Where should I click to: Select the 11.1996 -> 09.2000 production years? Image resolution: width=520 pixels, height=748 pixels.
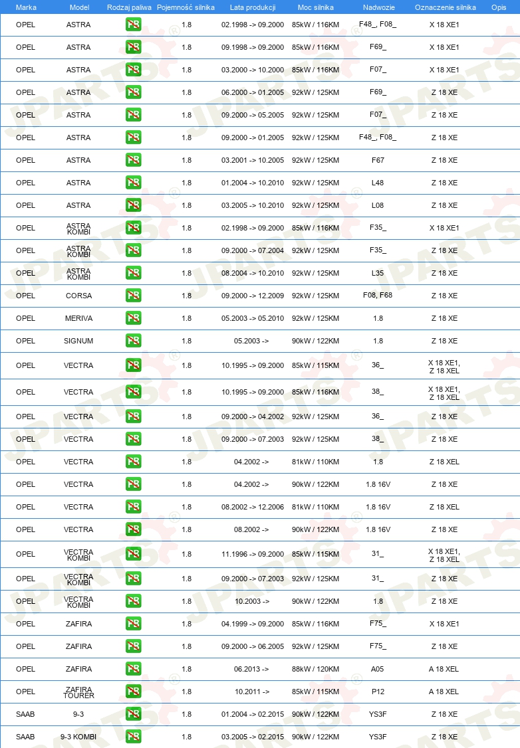click(253, 554)
